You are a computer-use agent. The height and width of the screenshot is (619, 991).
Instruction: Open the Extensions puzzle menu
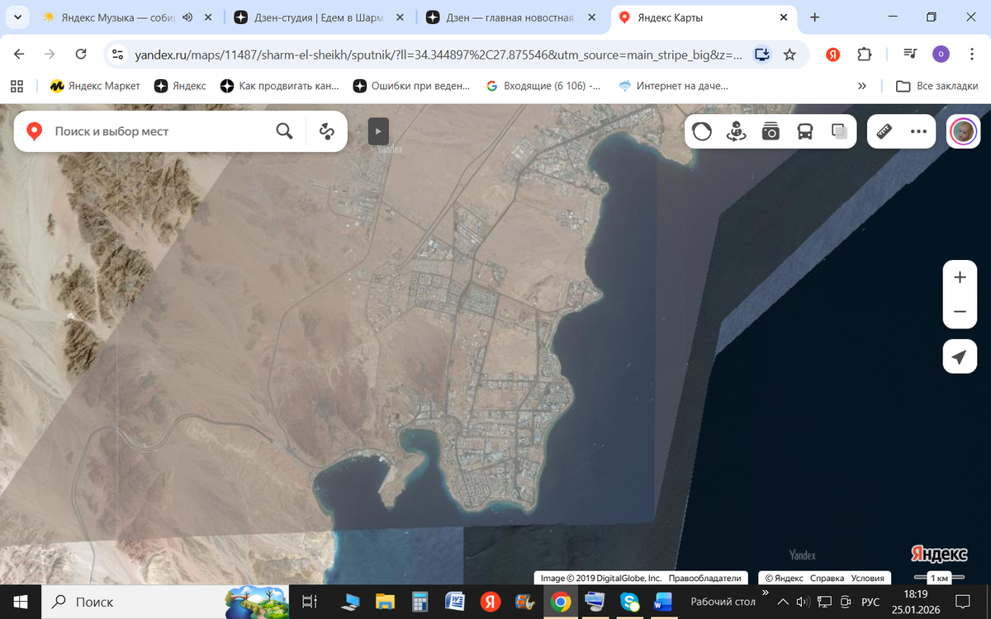[x=865, y=54]
